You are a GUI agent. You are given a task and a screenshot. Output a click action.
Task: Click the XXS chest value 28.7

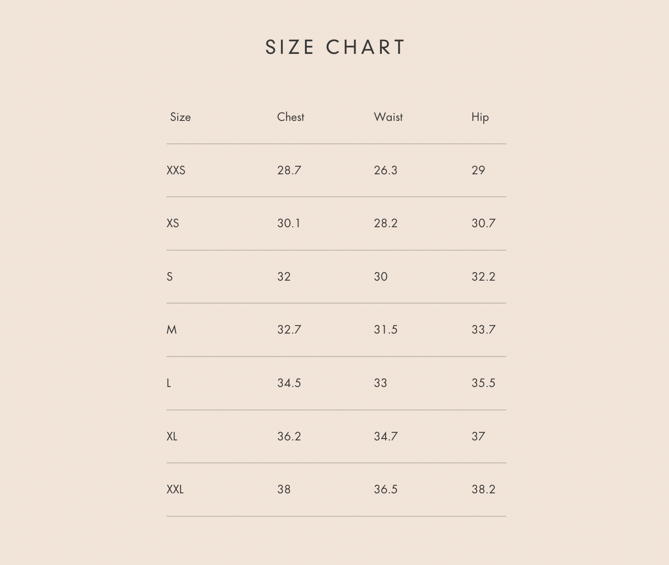coord(289,171)
